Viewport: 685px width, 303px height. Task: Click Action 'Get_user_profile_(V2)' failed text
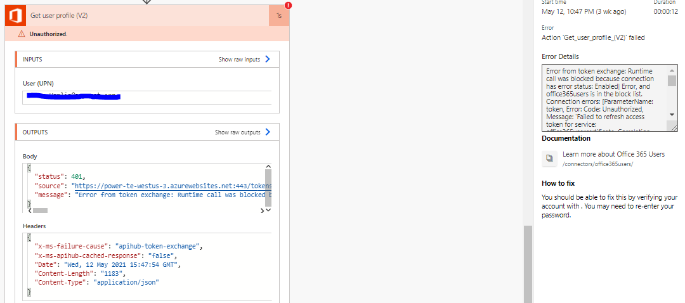point(593,37)
